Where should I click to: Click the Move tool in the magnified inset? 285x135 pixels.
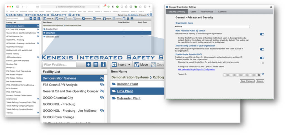click(x=141, y=64)
